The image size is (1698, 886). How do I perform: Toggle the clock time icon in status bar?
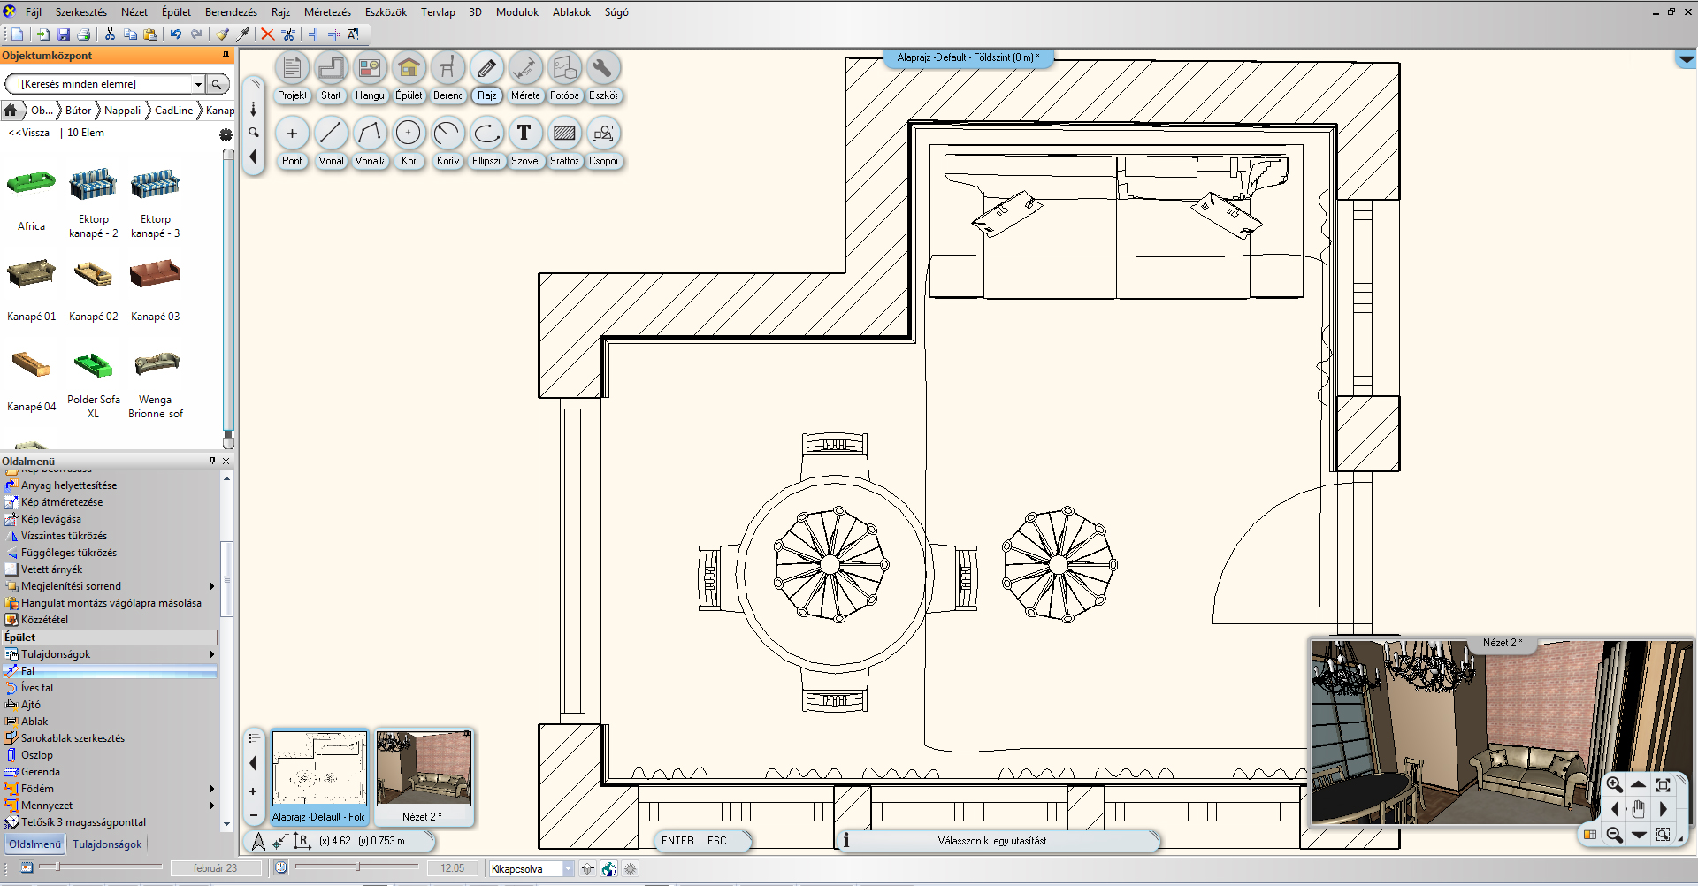pos(281,868)
